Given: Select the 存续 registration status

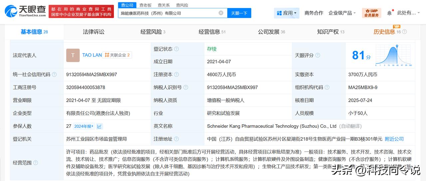Looking at the screenshot, I should coord(212,49).
